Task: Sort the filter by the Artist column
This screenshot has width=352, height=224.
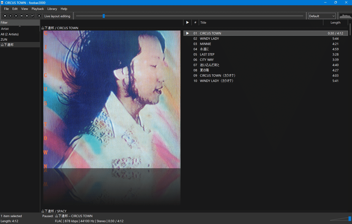Action: (20, 29)
